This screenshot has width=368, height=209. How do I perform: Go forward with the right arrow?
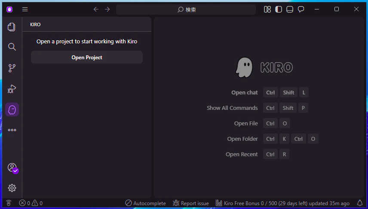click(107, 9)
